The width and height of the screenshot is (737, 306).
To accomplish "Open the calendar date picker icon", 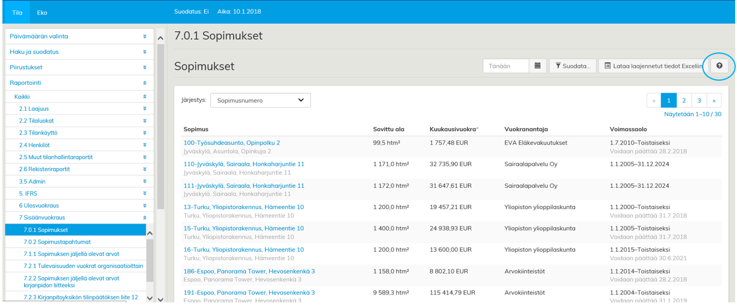I will pyautogui.click(x=537, y=66).
